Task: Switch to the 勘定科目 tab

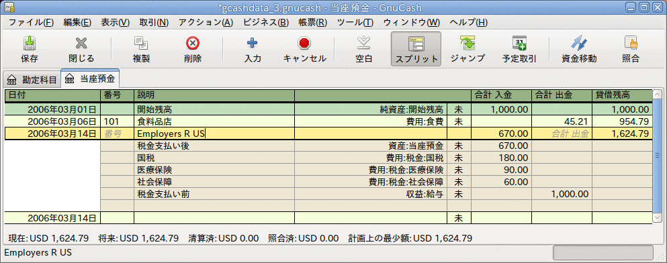Action: 32,79
